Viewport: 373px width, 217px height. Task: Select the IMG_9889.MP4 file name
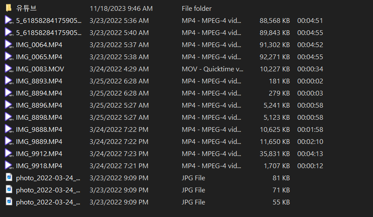[x=39, y=142]
